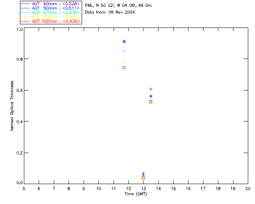Click the x-axis tick label '20'
The image size is (255, 204).
pyautogui.click(x=248, y=188)
